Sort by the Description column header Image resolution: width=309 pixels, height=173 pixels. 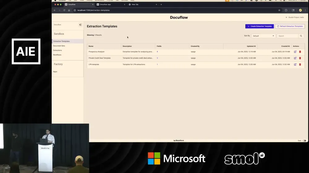coord(127,46)
